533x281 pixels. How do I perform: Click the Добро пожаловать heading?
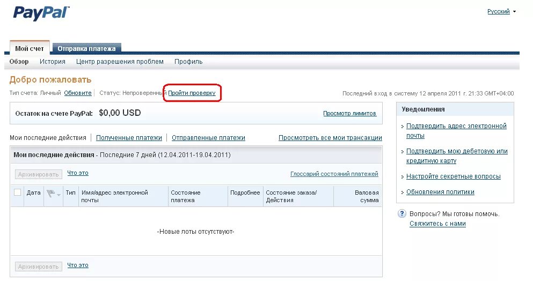50,79
